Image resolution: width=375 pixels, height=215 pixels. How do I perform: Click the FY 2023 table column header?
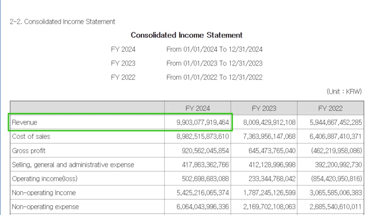coord(264,108)
